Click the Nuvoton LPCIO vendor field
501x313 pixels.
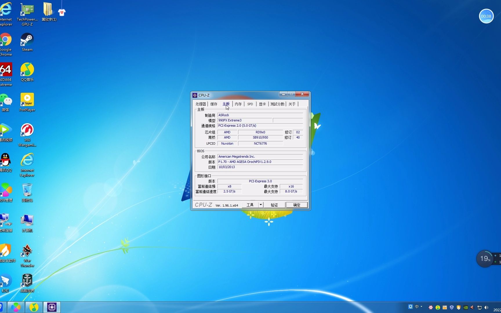227,143
